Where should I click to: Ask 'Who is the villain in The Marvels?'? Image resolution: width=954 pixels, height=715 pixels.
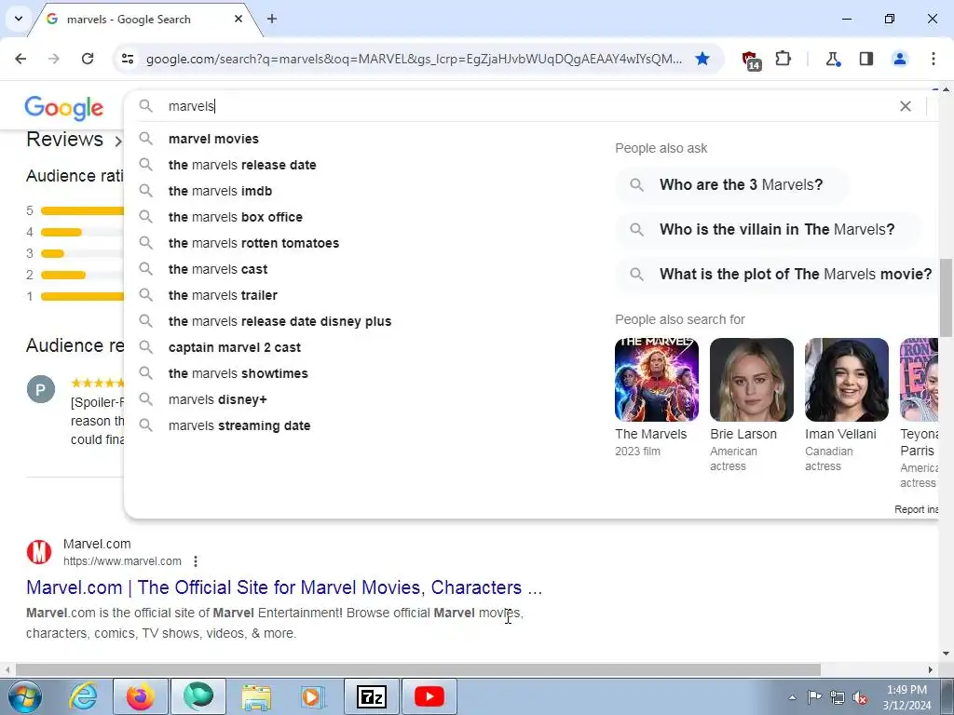coord(768,230)
